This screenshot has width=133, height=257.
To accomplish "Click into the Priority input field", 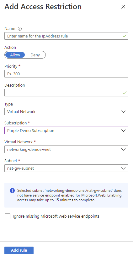I will (66, 74).
